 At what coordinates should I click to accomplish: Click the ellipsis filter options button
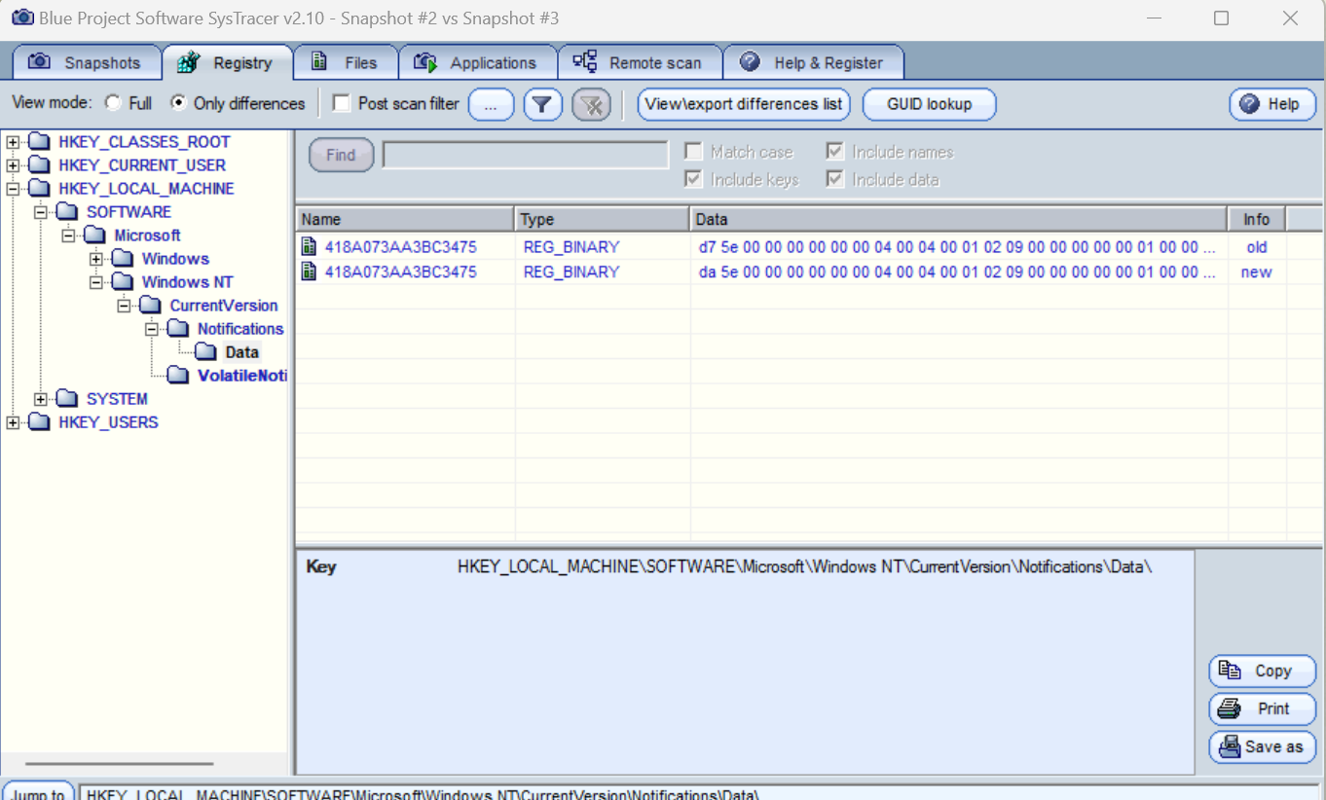click(x=492, y=104)
